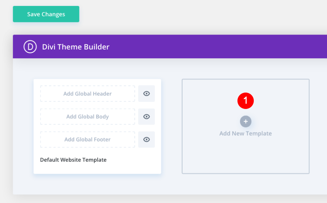Click the red number 1 step marker

point(246,101)
